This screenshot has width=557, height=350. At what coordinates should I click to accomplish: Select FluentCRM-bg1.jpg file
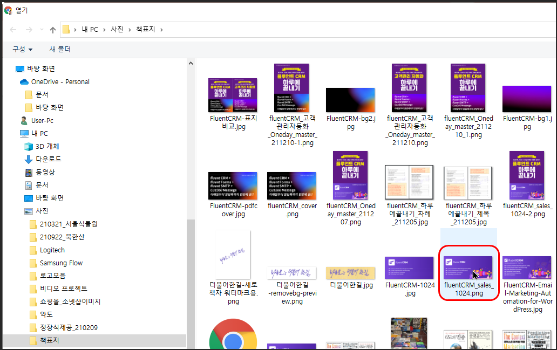(x=527, y=108)
